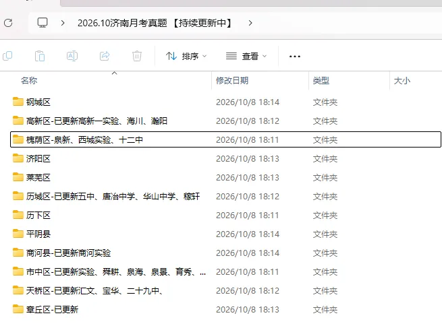Click the 历下区 folder name
This screenshot has height=326, width=442.
[x=38, y=215]
